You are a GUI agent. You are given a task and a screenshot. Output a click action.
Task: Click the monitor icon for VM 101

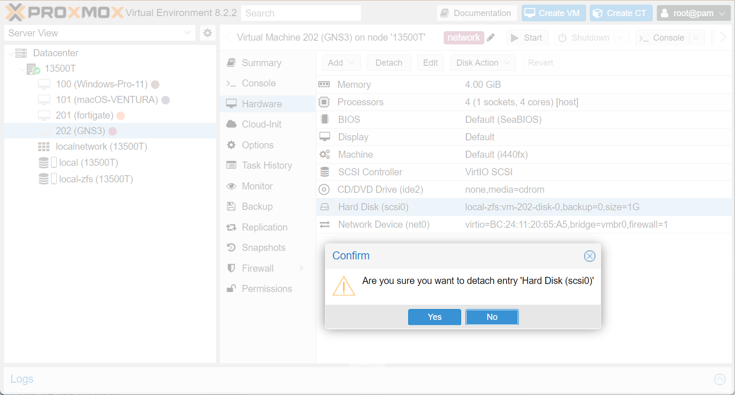(x=44, y=100)
